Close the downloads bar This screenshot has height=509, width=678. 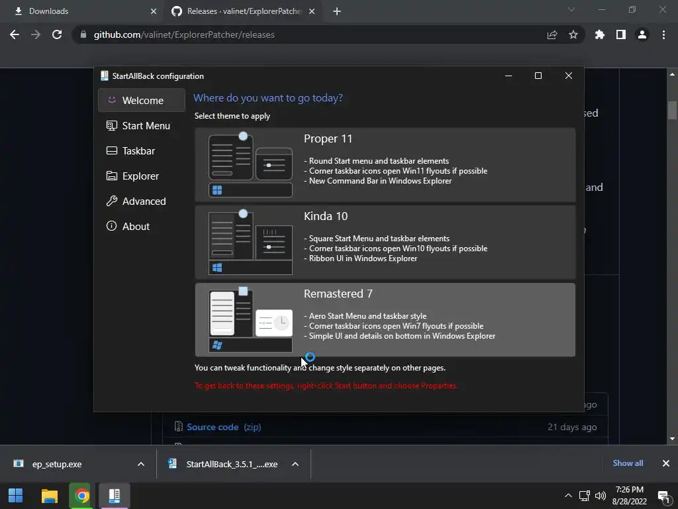click(x=666, y=463)
